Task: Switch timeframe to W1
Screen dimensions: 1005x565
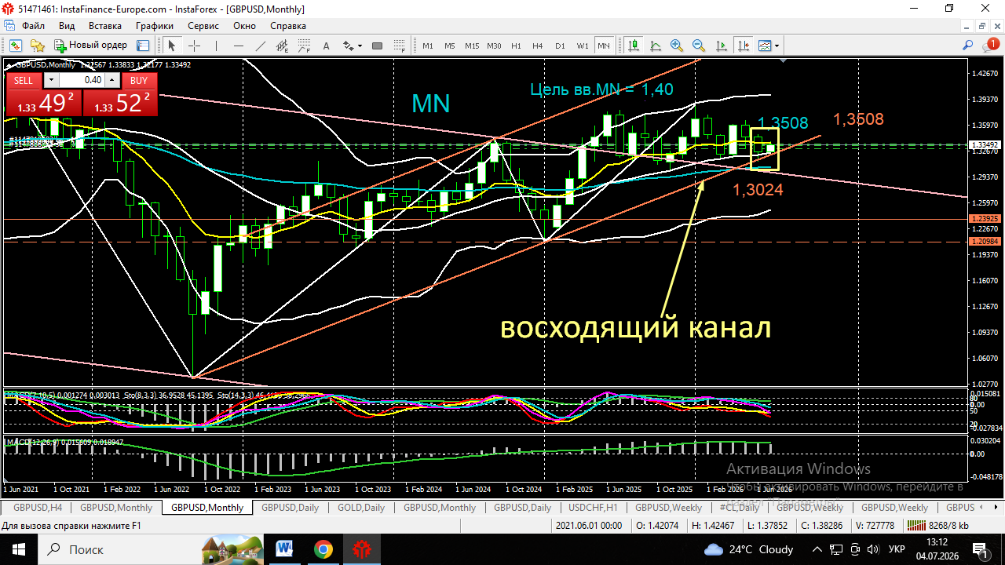Action: (x=582, y=46)
